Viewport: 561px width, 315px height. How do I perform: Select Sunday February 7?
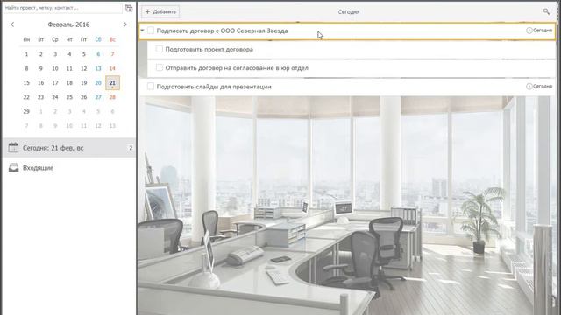(112, 54)
